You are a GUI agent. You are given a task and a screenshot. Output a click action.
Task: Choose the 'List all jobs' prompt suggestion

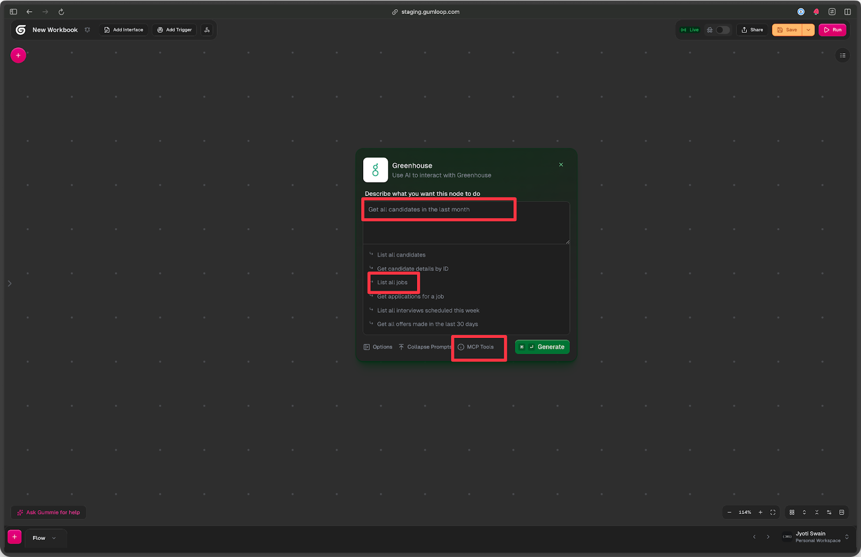tap(392, 283)
